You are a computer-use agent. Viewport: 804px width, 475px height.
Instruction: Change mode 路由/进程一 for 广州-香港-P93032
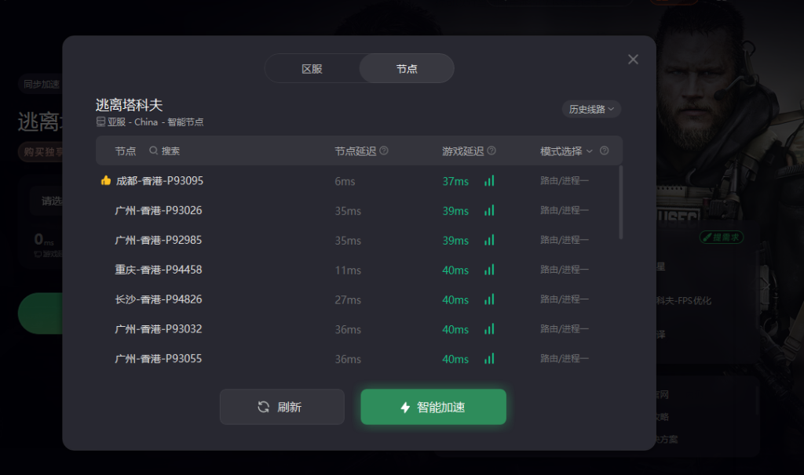click(x=564, y=329)
